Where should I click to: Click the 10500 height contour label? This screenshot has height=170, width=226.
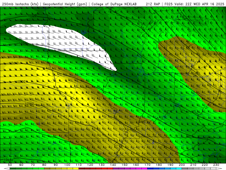[21, 82]
